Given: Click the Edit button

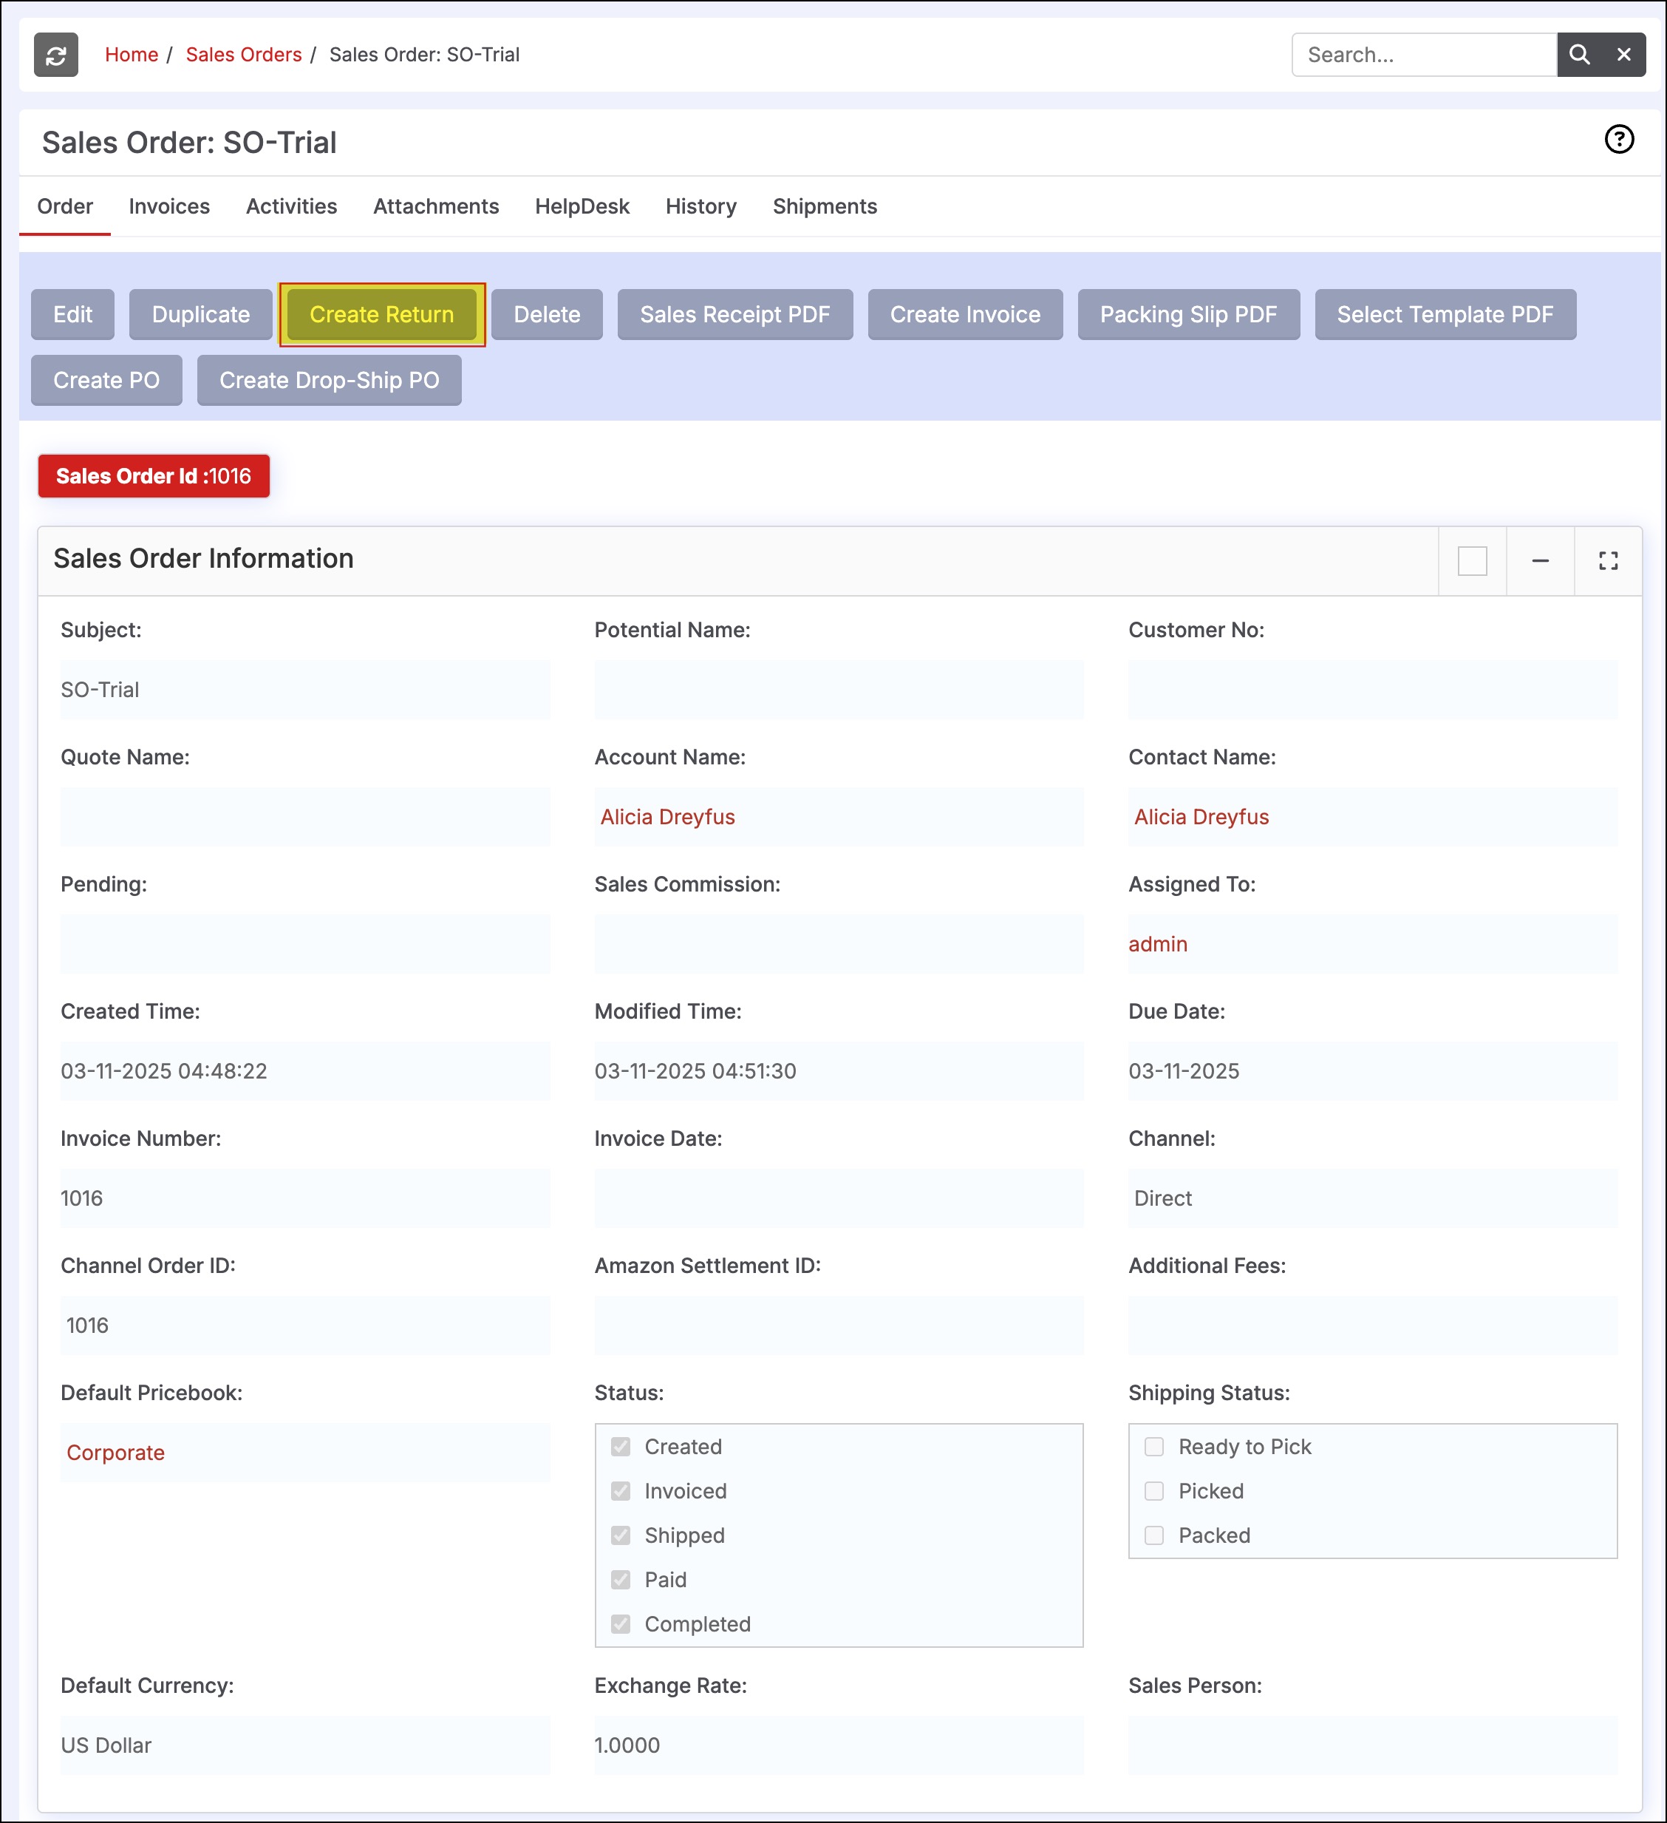Looking at the screenshot, I should tap(72, 315).
